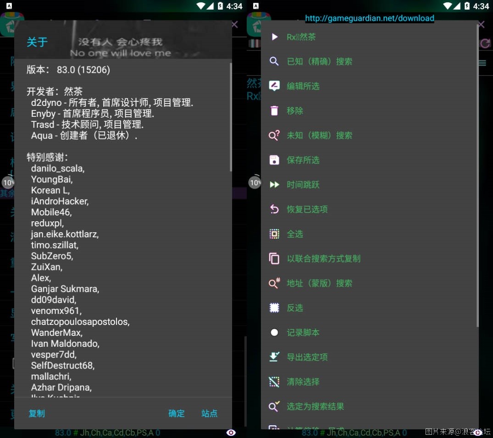Click the known exact search magnifier icon
This screenshot has height=438, width=493.
pyautogui.click(x=274, y=61)
